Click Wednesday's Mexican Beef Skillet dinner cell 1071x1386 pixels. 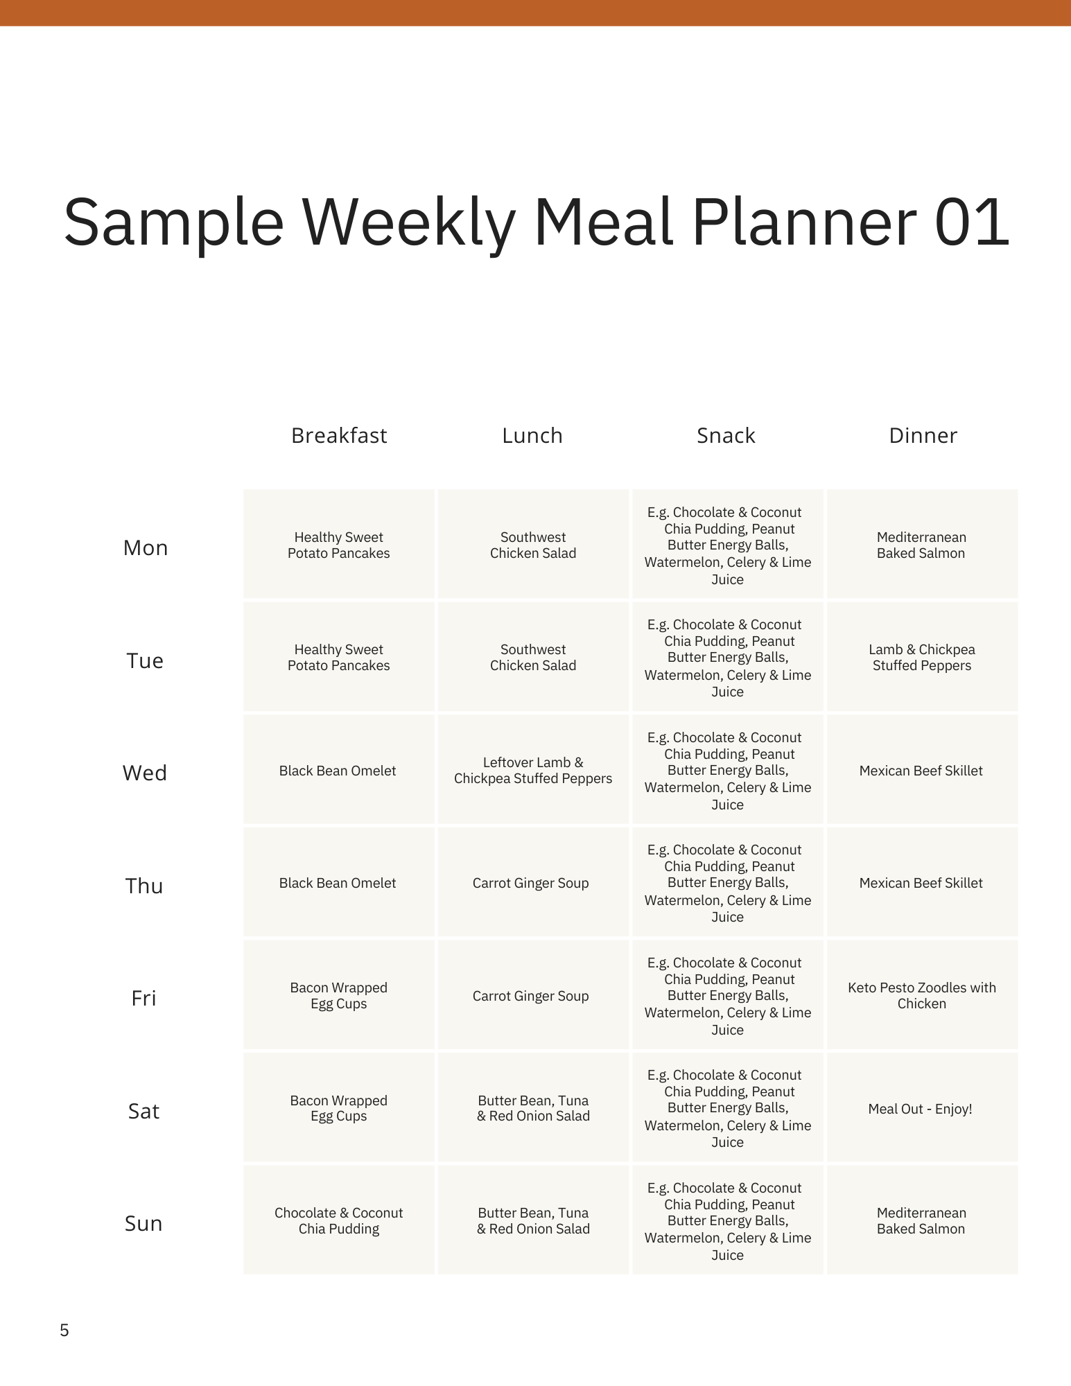click(x=921, y=771)
